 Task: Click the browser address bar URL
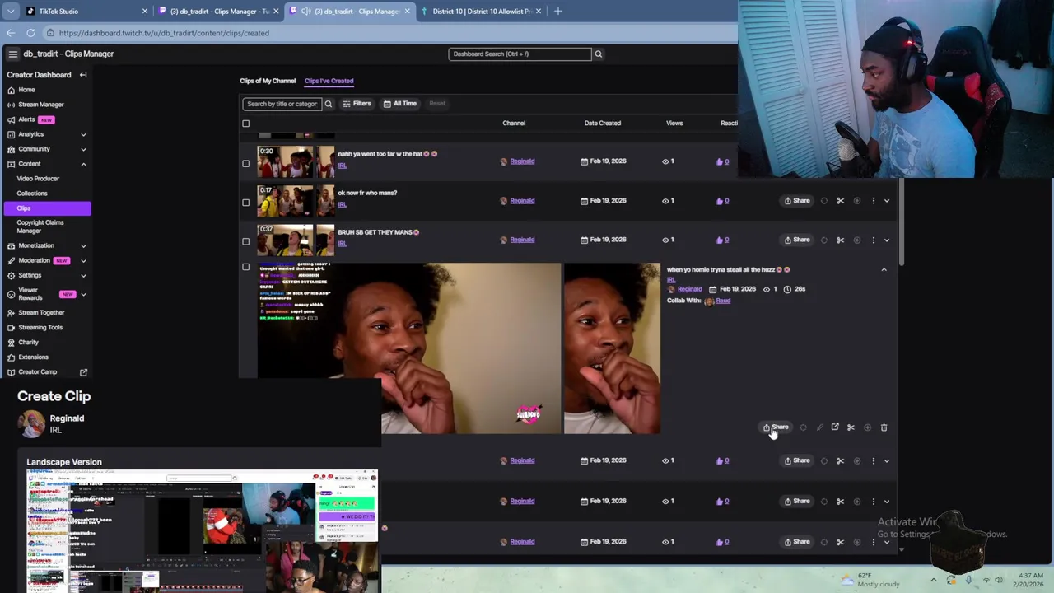(164, 33)
